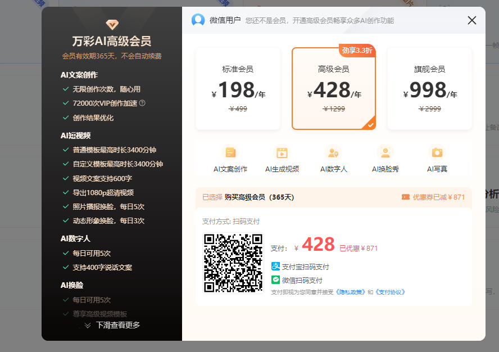Click the AI数字人 feature icon
The image size is (499, 352).
pyautogui.click(x=334, y=152)
